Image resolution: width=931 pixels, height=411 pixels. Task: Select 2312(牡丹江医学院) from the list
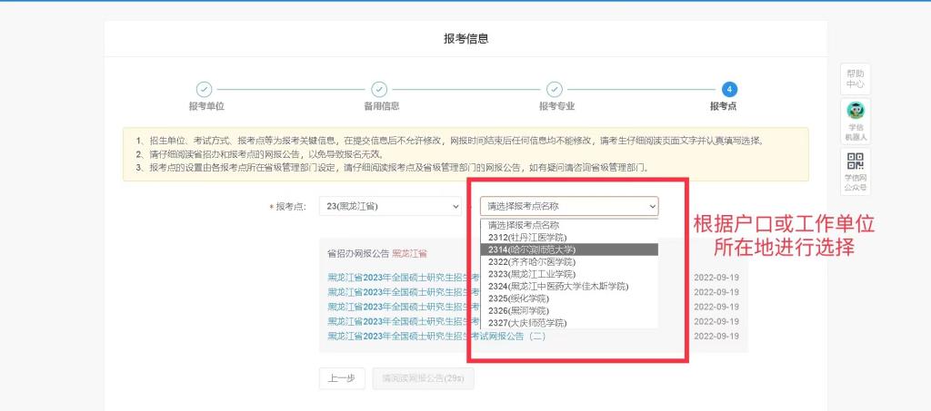coord(526,237)
